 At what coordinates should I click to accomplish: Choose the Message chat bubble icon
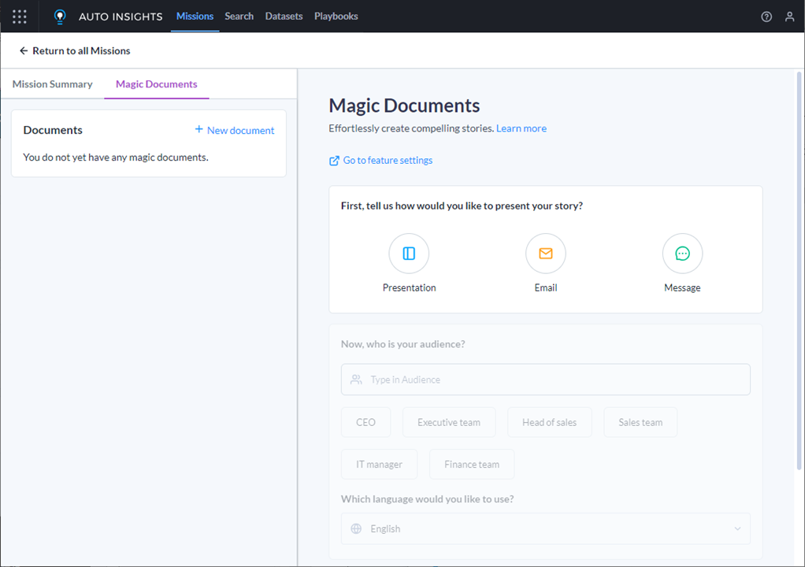point(682,254)
